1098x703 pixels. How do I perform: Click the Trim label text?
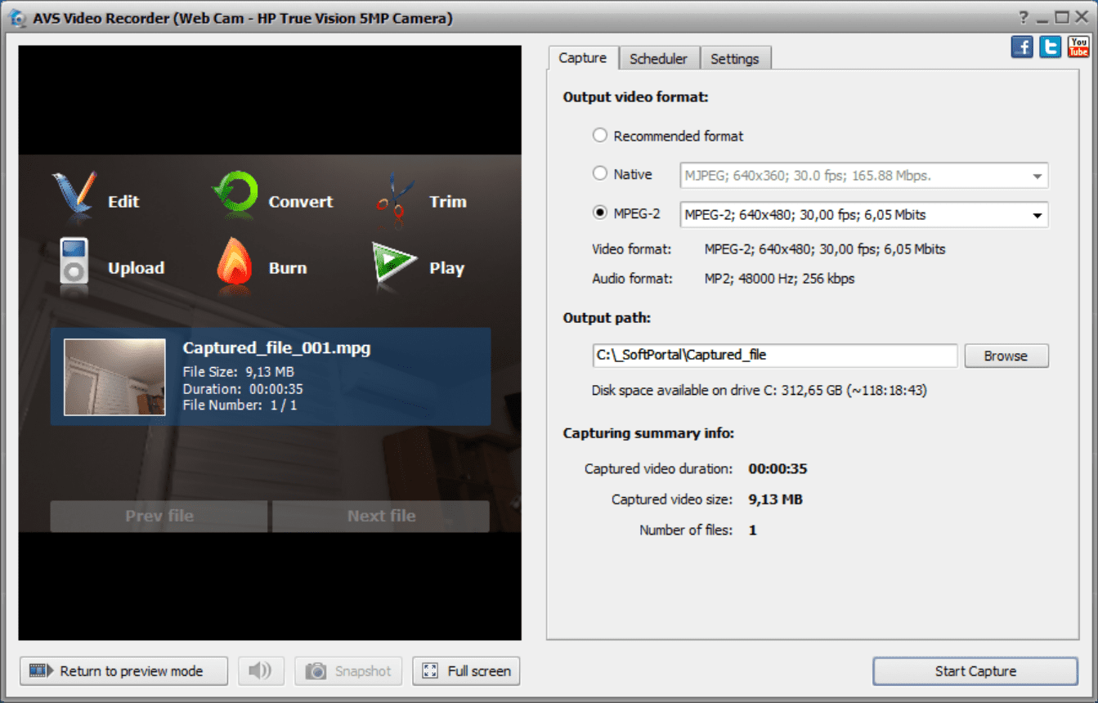(448, 202)
